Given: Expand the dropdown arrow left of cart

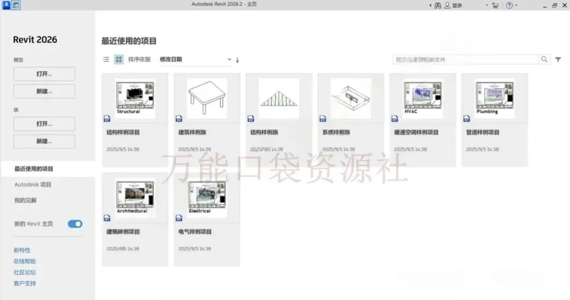Looking at the screenshot, I should pos(487,5).
